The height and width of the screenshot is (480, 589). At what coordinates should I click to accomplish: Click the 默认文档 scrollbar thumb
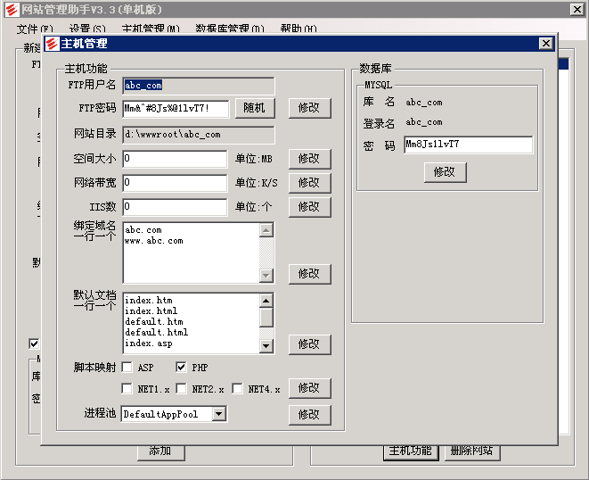(x=266, y=317)
